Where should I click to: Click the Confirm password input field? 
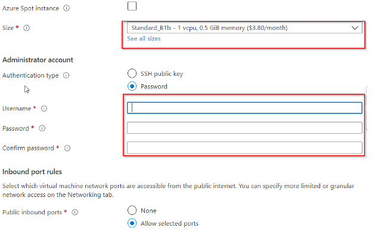(x=244, y=148)
